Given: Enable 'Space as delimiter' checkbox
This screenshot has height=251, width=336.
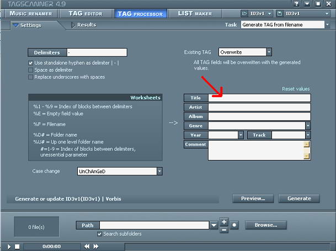Looking at the screenshot, I should [x=31, y=70].
